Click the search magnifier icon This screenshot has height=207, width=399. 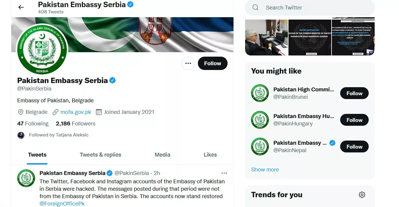[256, 8]
